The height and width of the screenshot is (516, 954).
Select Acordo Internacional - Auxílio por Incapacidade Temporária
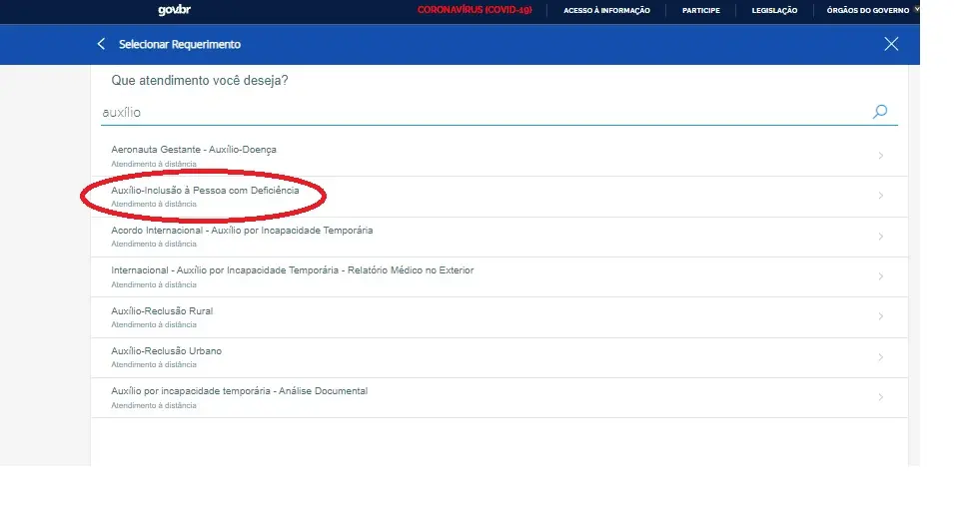click(x=242, y=231)
